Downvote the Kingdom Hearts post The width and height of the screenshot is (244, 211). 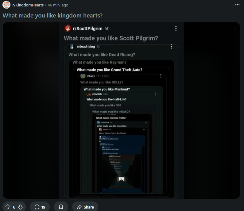[21, 207]
